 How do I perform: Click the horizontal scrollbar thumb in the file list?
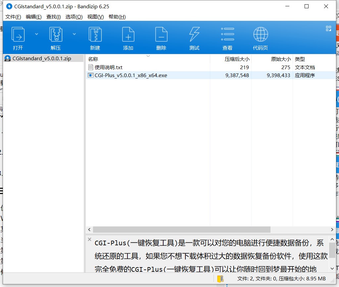pos(182,229)
